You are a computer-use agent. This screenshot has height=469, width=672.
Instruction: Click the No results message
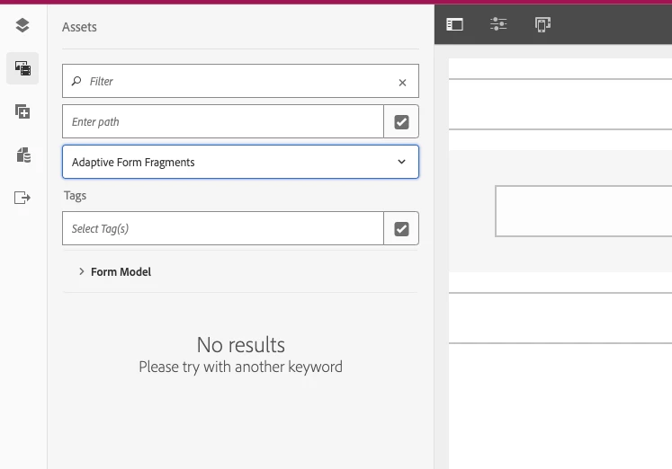tap(241, 345)
